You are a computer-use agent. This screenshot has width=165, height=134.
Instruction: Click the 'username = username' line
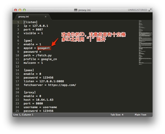[x=40, y=107]
